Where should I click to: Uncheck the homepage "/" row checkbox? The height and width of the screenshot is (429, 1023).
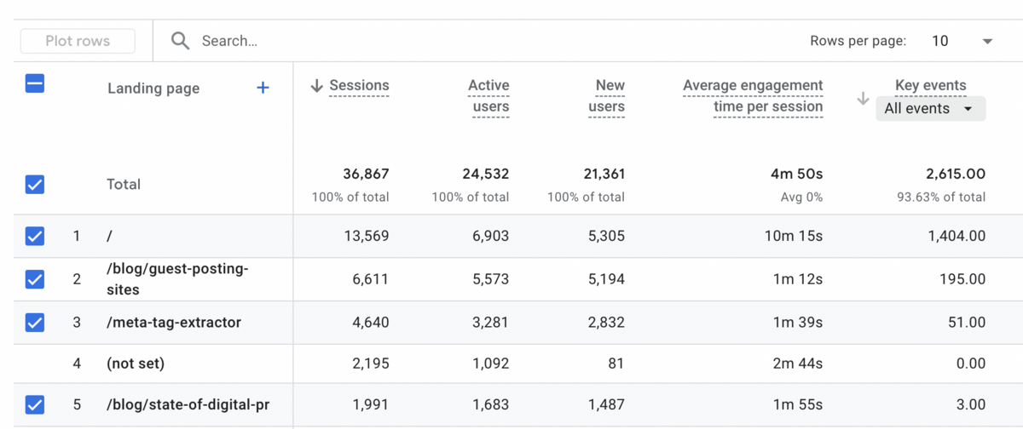[35, 236]
